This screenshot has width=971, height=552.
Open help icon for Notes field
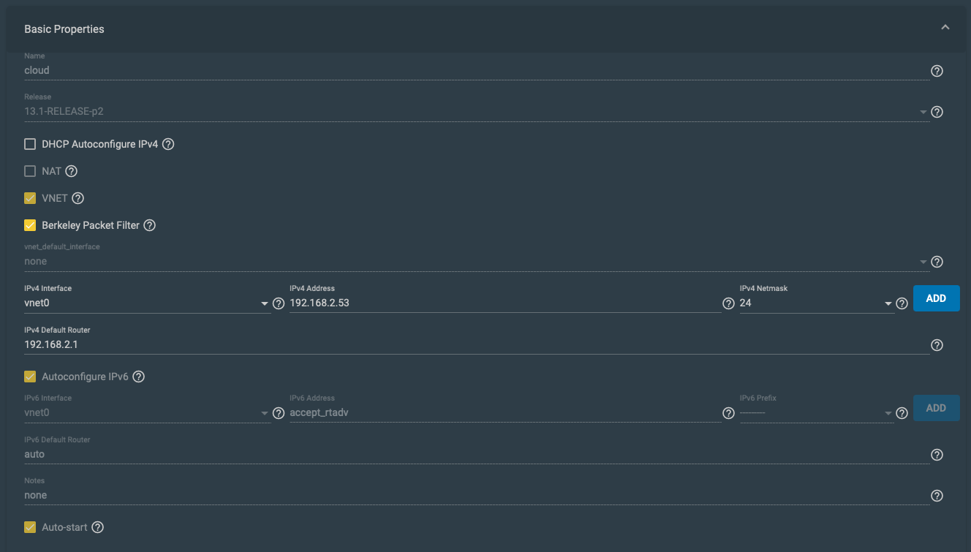[x=937, y=496]
